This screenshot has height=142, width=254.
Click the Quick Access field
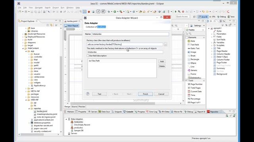click(x=183, y=17)
